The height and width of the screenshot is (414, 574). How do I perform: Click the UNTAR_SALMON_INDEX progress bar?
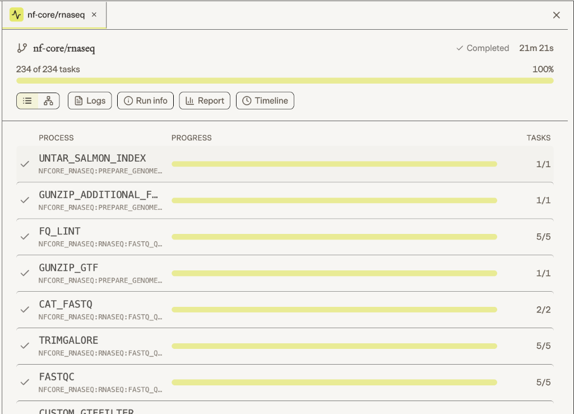point(334,164)
